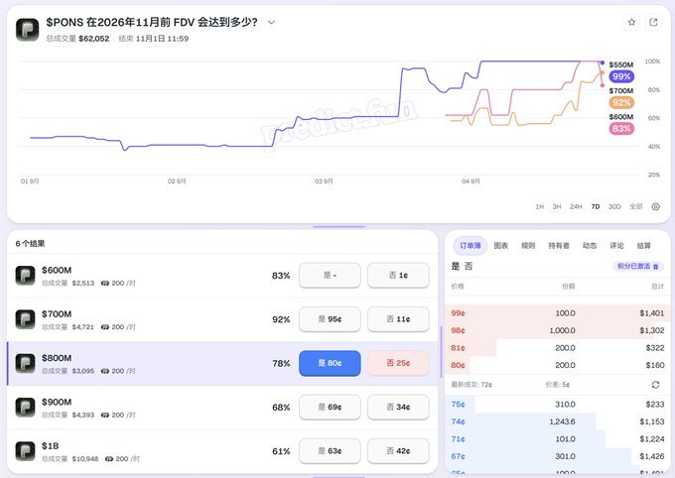
Task: Click the 积分已激活 badge
Action: tap(638, 267)
